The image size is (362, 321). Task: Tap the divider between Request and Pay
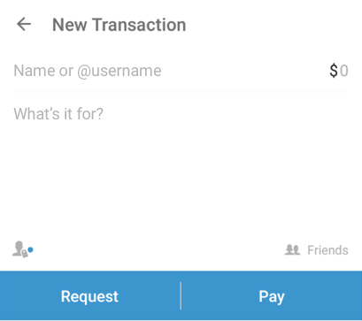coord(181,295)
